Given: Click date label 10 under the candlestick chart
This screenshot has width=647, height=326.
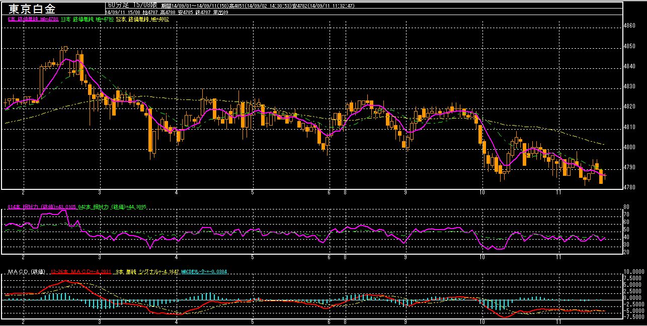Looking at the screenshot, I should coord(482,193).
